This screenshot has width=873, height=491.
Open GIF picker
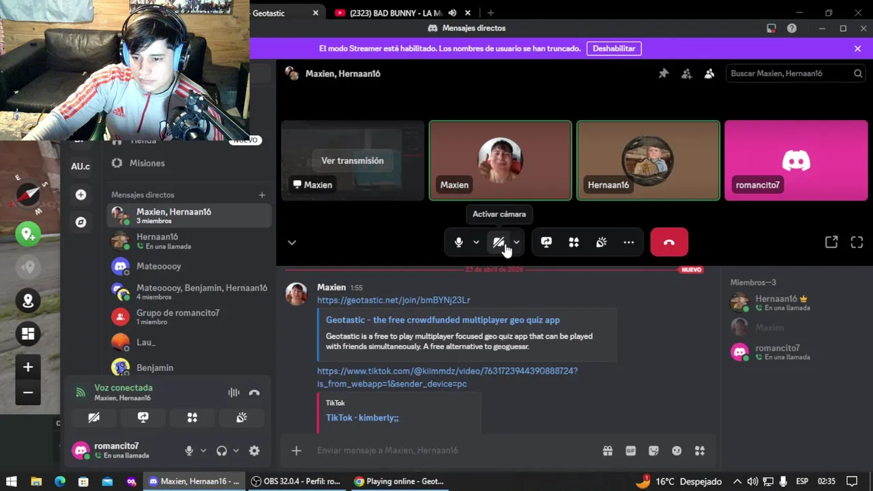coord(631,451)
